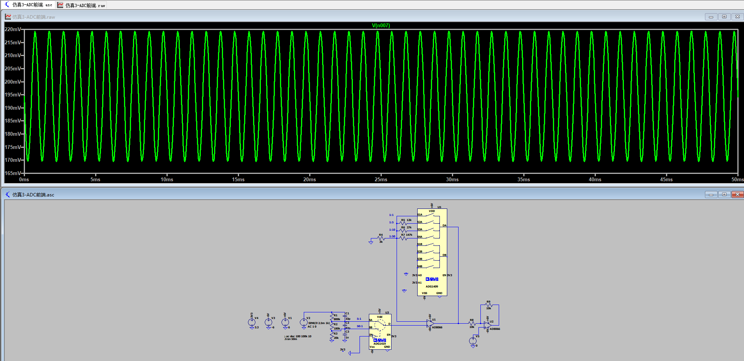Select resistor R8 10k symbol
This screenshot has height=361, width=744.
click(472, 323)
